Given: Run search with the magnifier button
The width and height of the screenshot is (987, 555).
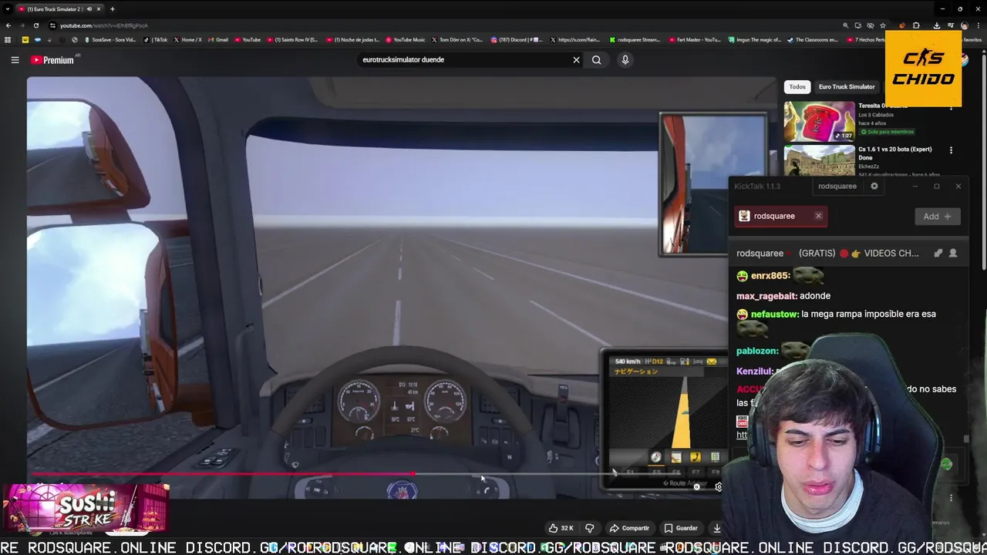Looking at the screenshot, I should click(597, 59).
